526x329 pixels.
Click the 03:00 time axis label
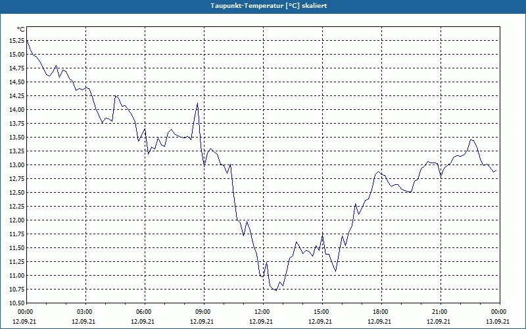[x=86, y=311]
